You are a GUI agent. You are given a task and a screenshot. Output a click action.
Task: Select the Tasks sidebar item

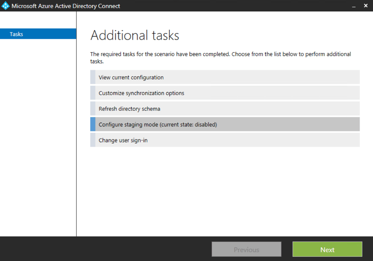click(38, 34)
